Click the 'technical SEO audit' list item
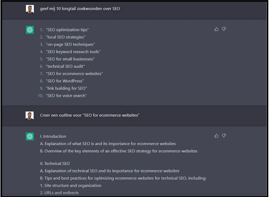The width and height of the screenshot is (270, 197). coord(65,66)
